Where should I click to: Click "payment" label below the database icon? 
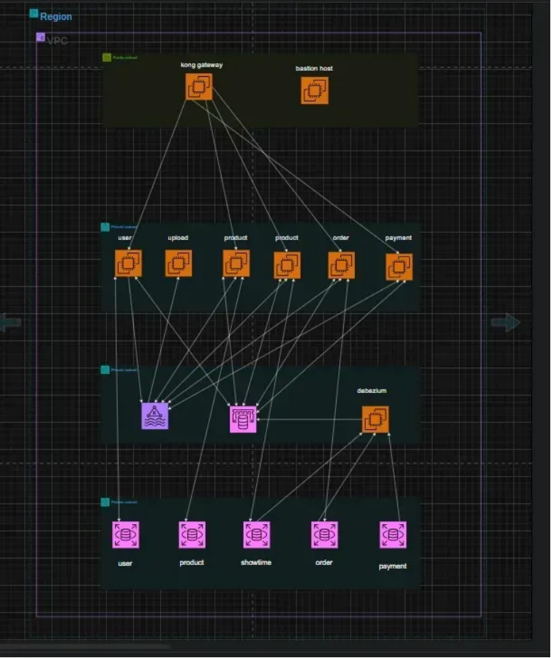(393, 567)
